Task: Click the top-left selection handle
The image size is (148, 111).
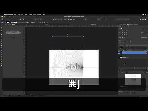Action: pos(52,36)
